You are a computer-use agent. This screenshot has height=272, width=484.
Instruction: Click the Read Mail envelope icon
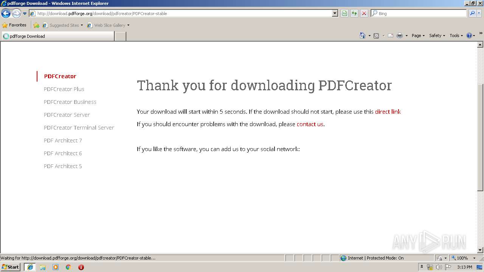[x=391, y=36]
